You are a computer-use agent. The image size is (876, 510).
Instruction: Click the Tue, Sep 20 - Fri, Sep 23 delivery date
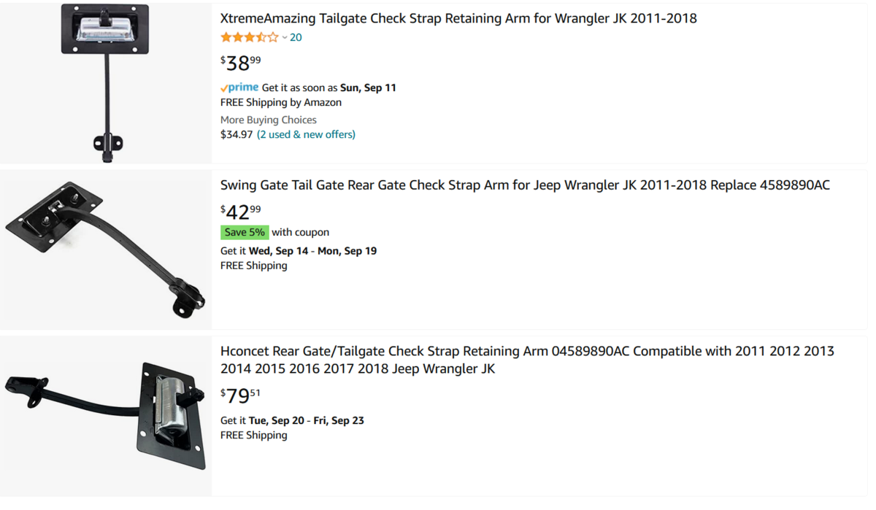click(x=307, y=420)
